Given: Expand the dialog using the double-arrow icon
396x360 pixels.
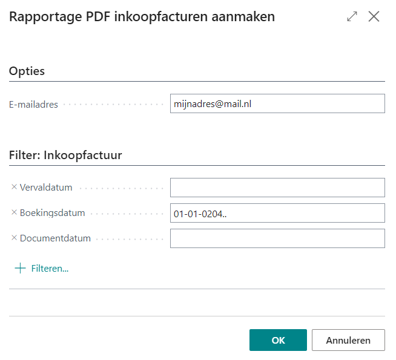Looking at the screenshot, I should (352, 17).
